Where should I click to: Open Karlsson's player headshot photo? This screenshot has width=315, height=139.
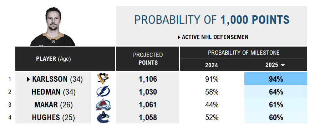click(53, 26)
